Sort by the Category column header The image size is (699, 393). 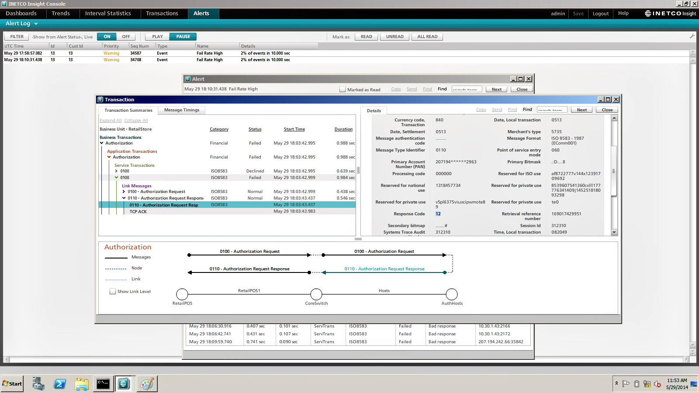click(x=219, y=129)
